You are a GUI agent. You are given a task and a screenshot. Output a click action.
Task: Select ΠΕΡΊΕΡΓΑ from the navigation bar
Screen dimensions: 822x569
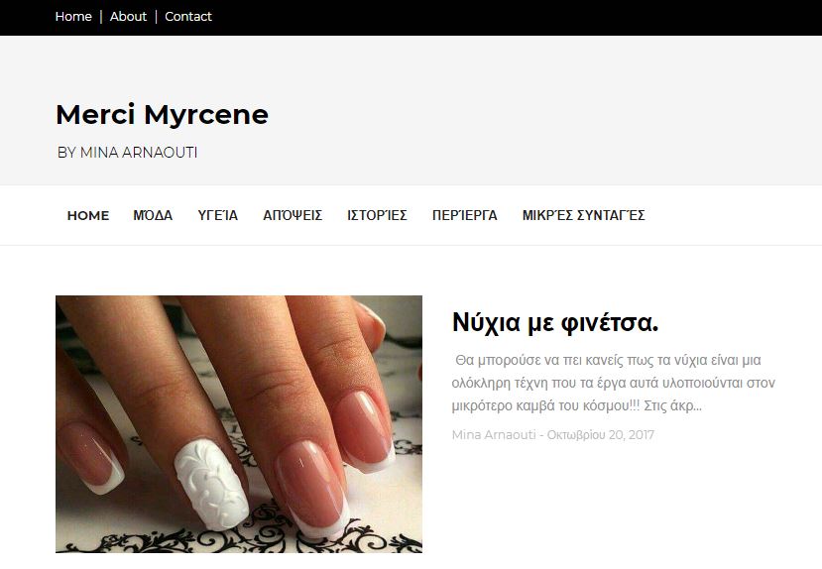pyautogui.click(x=465, y=215)
